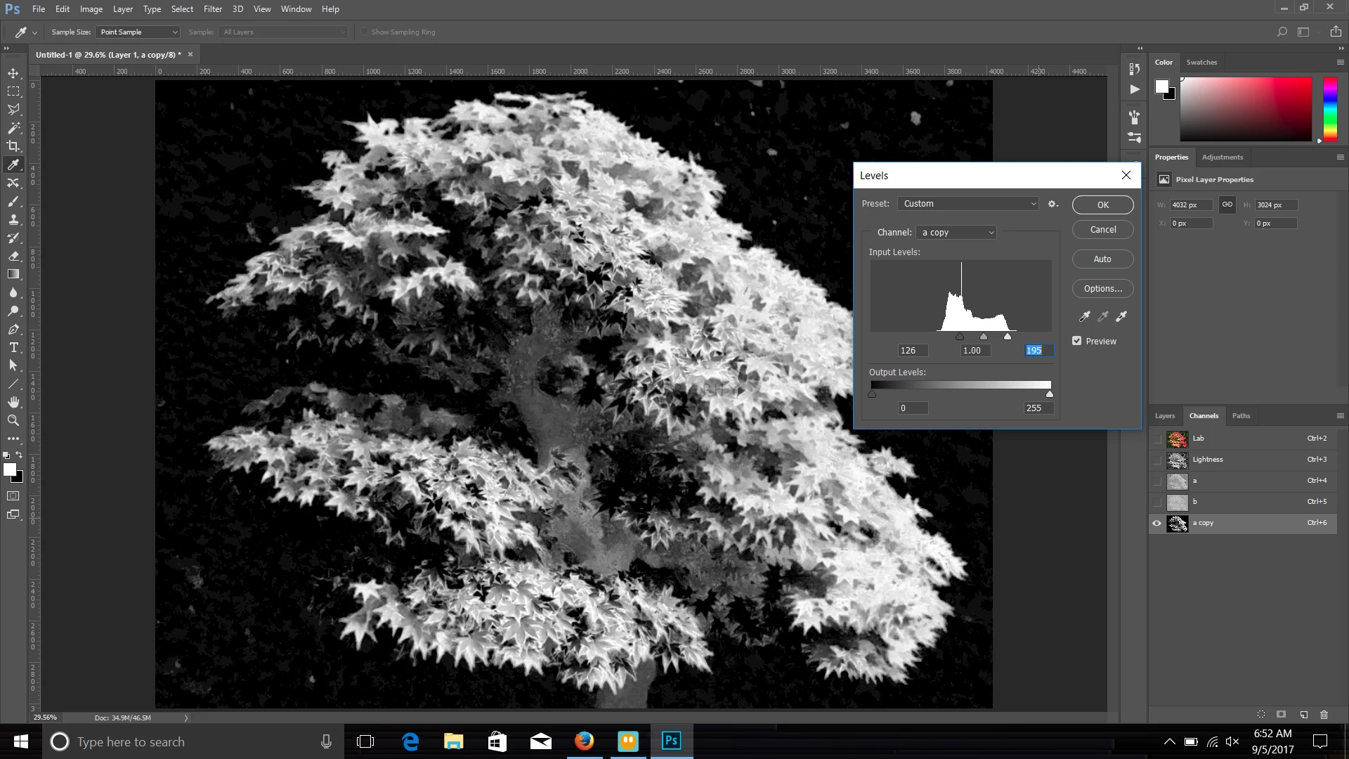
Task: Uncheck the Preview checkbox
Action: [1077, 341]
